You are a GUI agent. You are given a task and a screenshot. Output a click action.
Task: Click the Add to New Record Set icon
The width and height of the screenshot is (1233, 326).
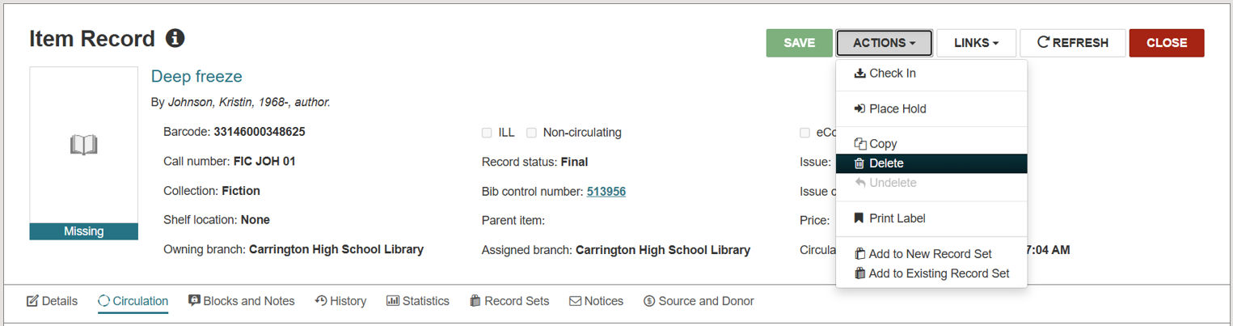pyautogui.click(x=859, y=254)
